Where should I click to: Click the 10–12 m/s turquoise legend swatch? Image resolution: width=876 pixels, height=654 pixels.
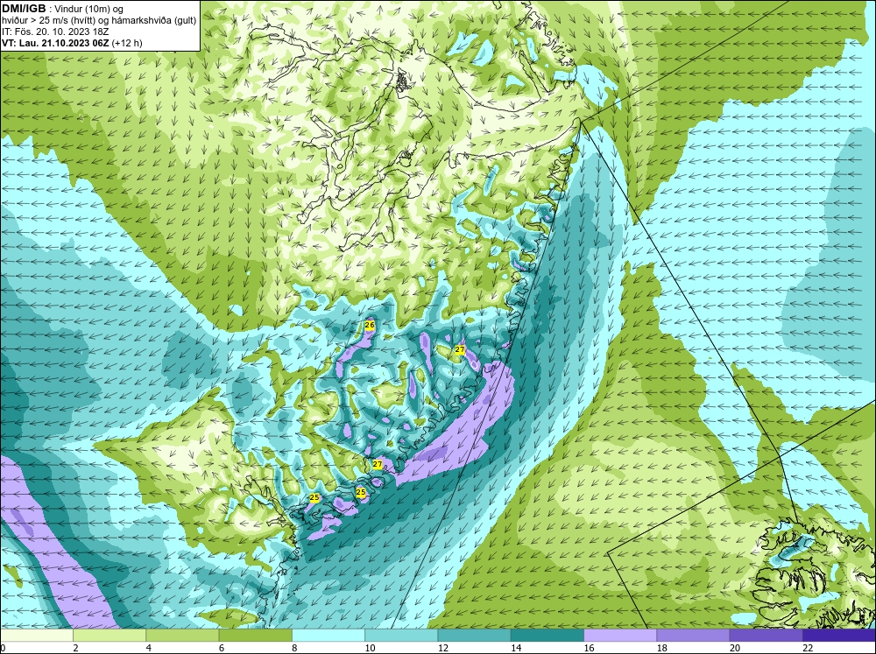coord(401,636)
